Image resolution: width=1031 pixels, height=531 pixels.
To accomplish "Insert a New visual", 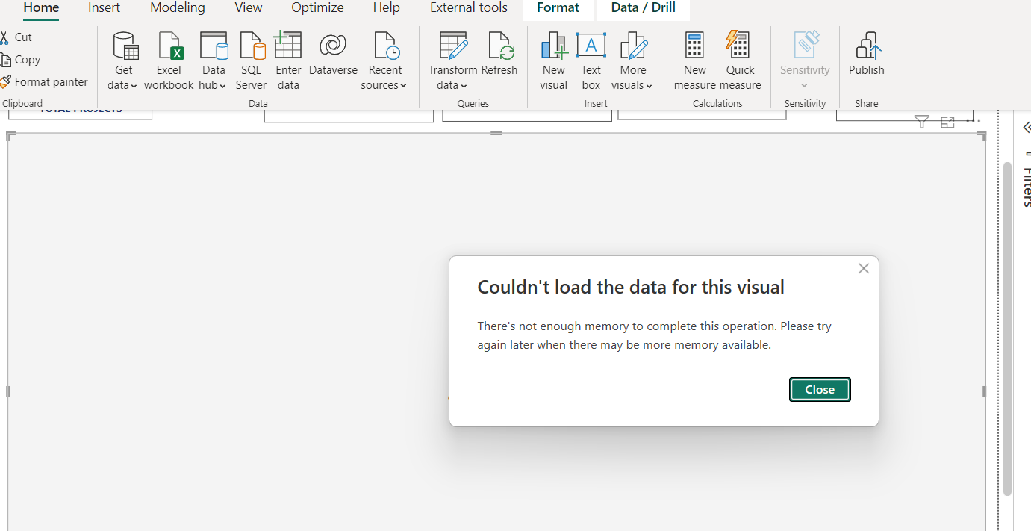I will tap(554, 61).
